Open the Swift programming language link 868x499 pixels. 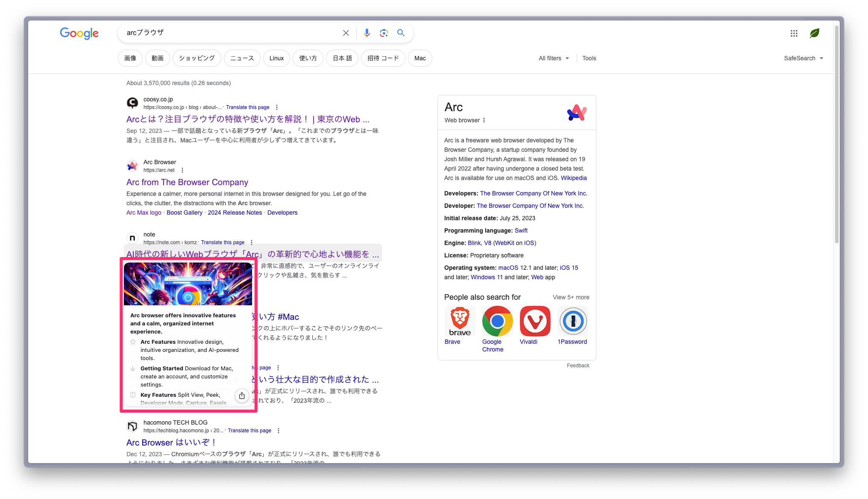521,230
